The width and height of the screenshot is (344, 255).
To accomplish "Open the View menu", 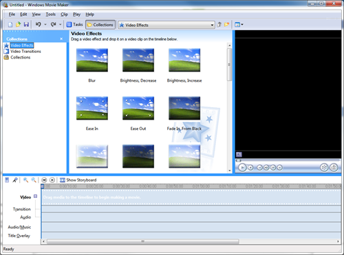I will 36,14.
